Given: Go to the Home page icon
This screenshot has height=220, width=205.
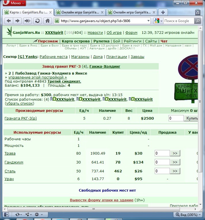Looking at the screenshot, I should (x=47, y=21).
